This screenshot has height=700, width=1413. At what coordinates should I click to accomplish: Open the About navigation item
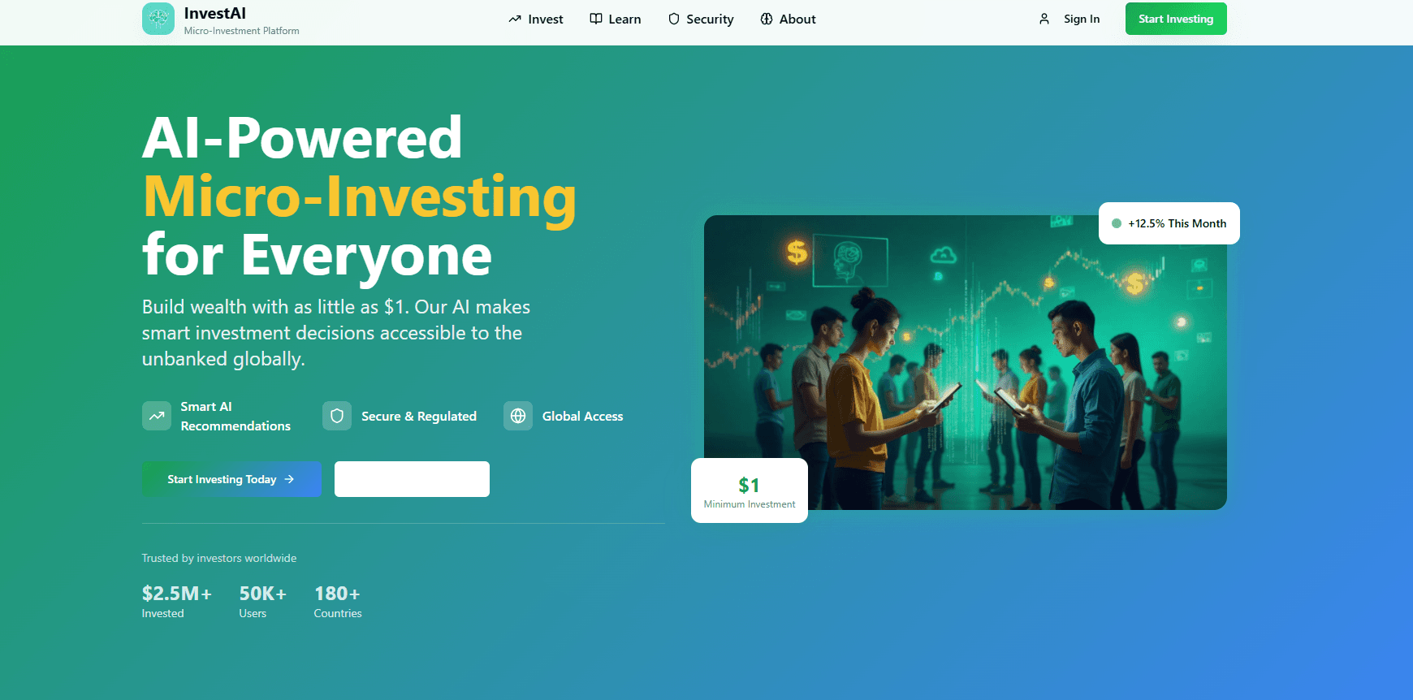(x=789, y=19)
